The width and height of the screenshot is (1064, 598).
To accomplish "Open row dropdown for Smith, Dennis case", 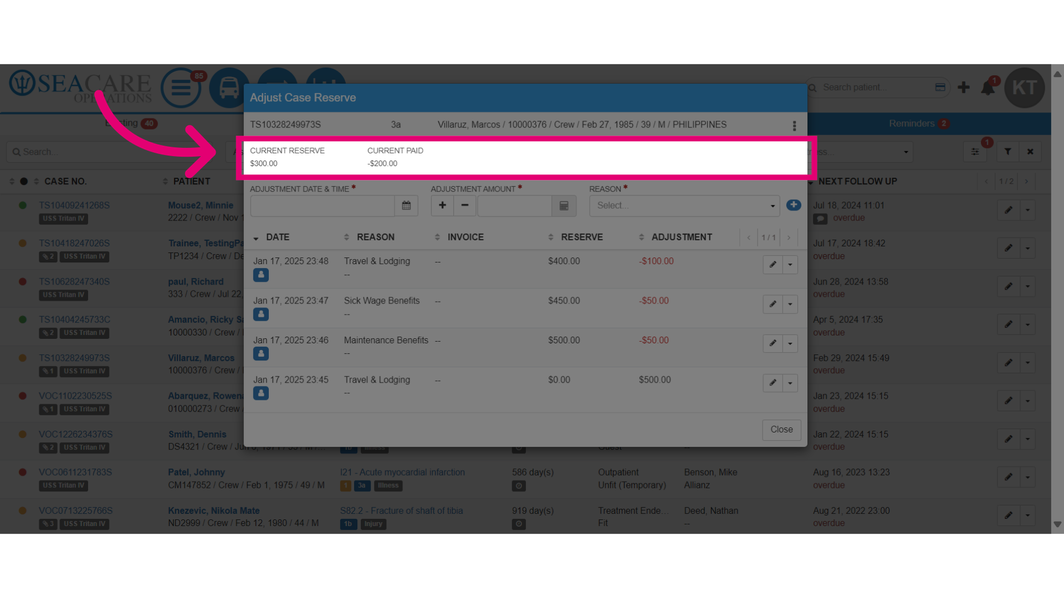I will (x=1028, y=439).
